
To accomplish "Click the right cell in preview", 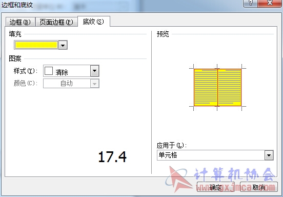I will pos(229,87).
